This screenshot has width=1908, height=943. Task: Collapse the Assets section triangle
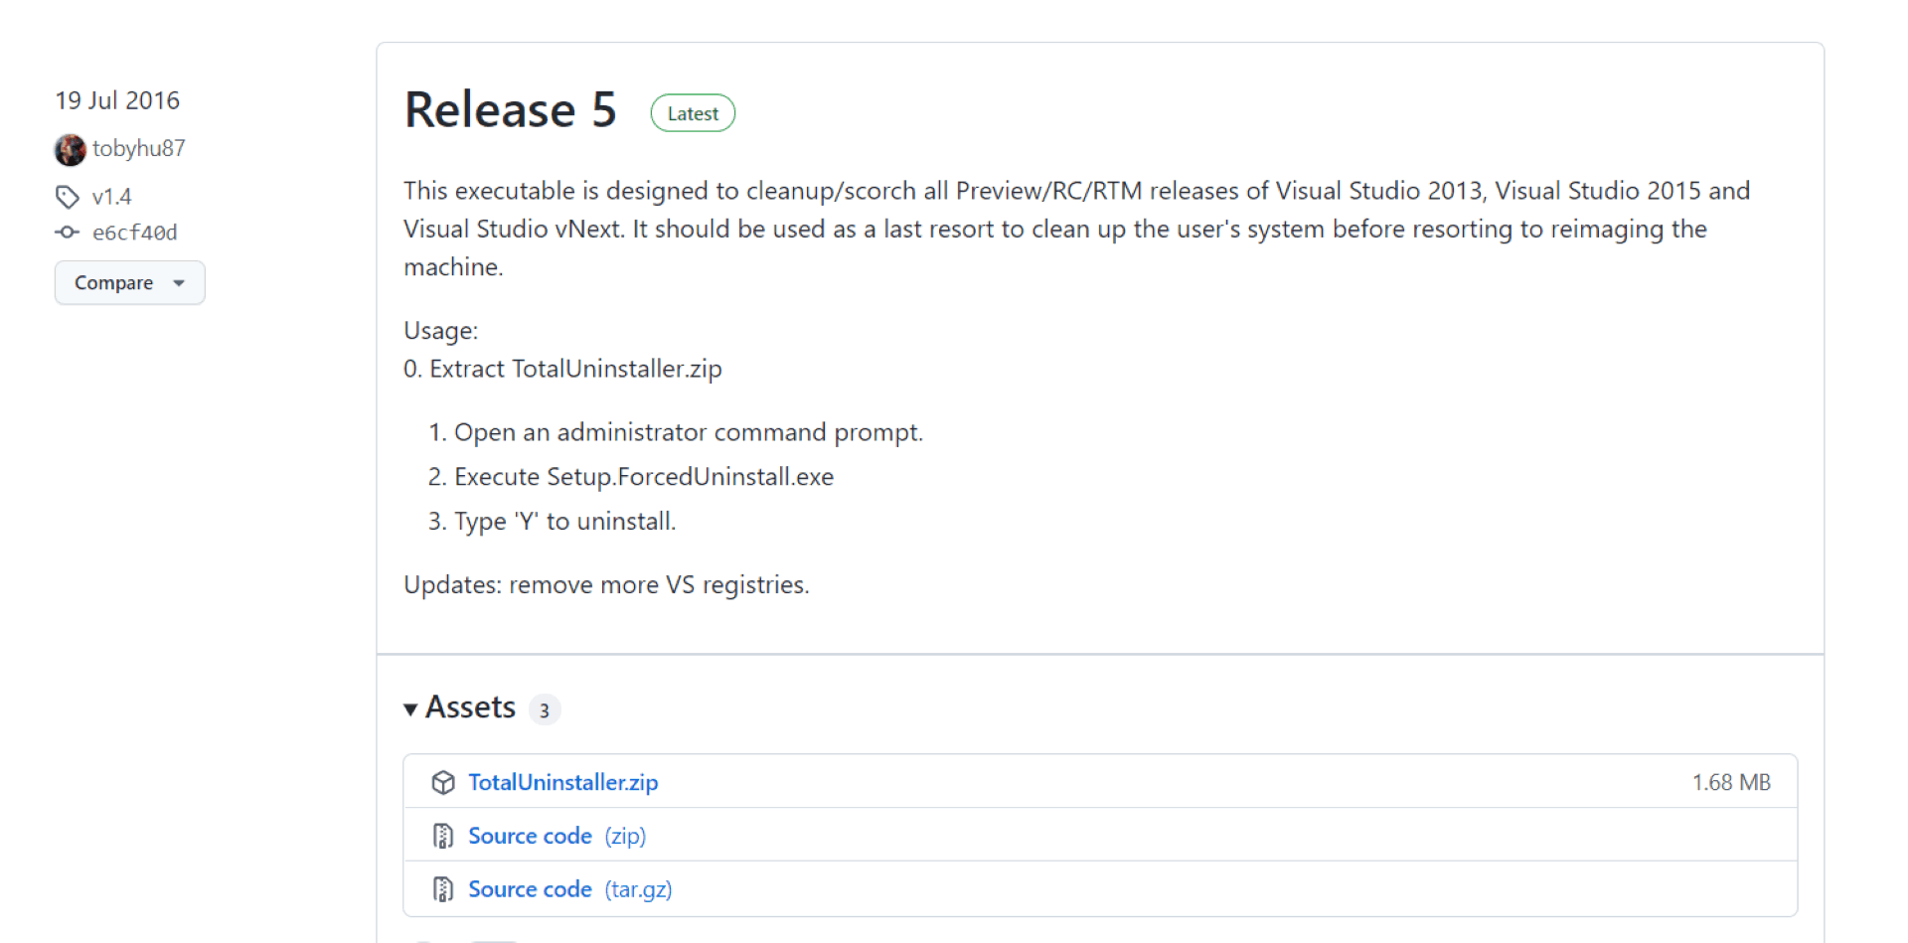[410, 709]
